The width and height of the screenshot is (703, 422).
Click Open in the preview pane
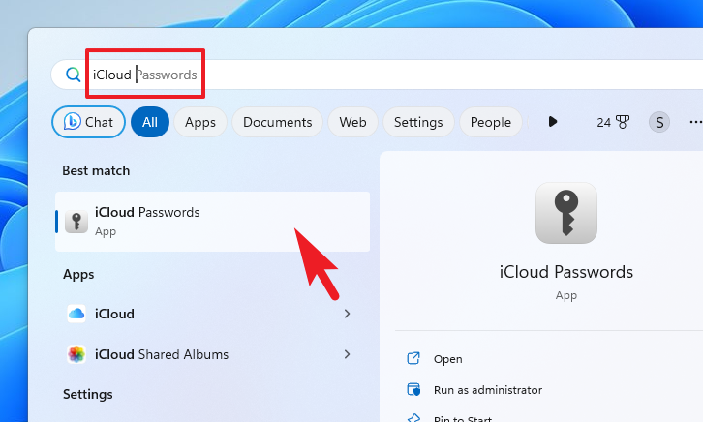pyautogui.click(x=448, y=359)
